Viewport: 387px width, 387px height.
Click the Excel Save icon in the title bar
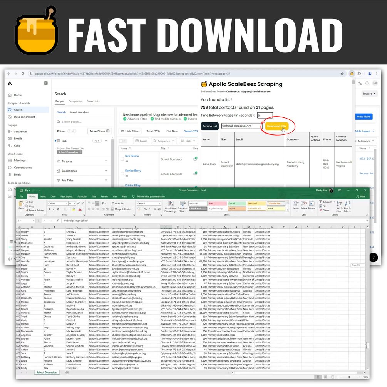pyautogui.click(x=21, y=191)
